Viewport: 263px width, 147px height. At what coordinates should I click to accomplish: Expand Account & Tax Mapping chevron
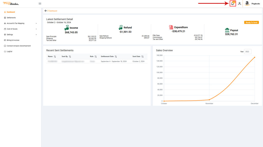coord(36,23)
